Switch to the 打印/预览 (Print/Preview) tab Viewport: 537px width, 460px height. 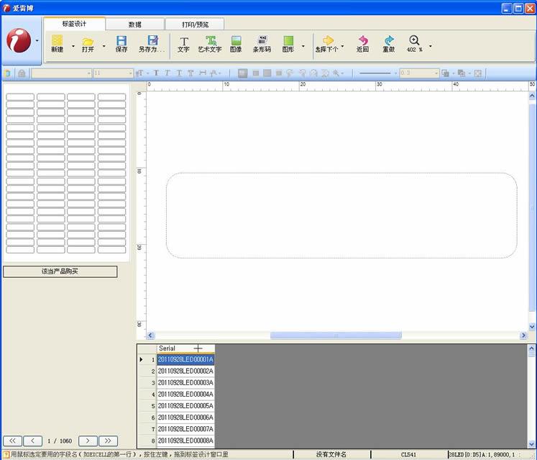[x=195, y=24]
